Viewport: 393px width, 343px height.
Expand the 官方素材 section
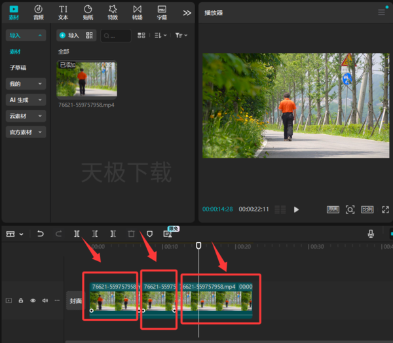pos(26,132)
